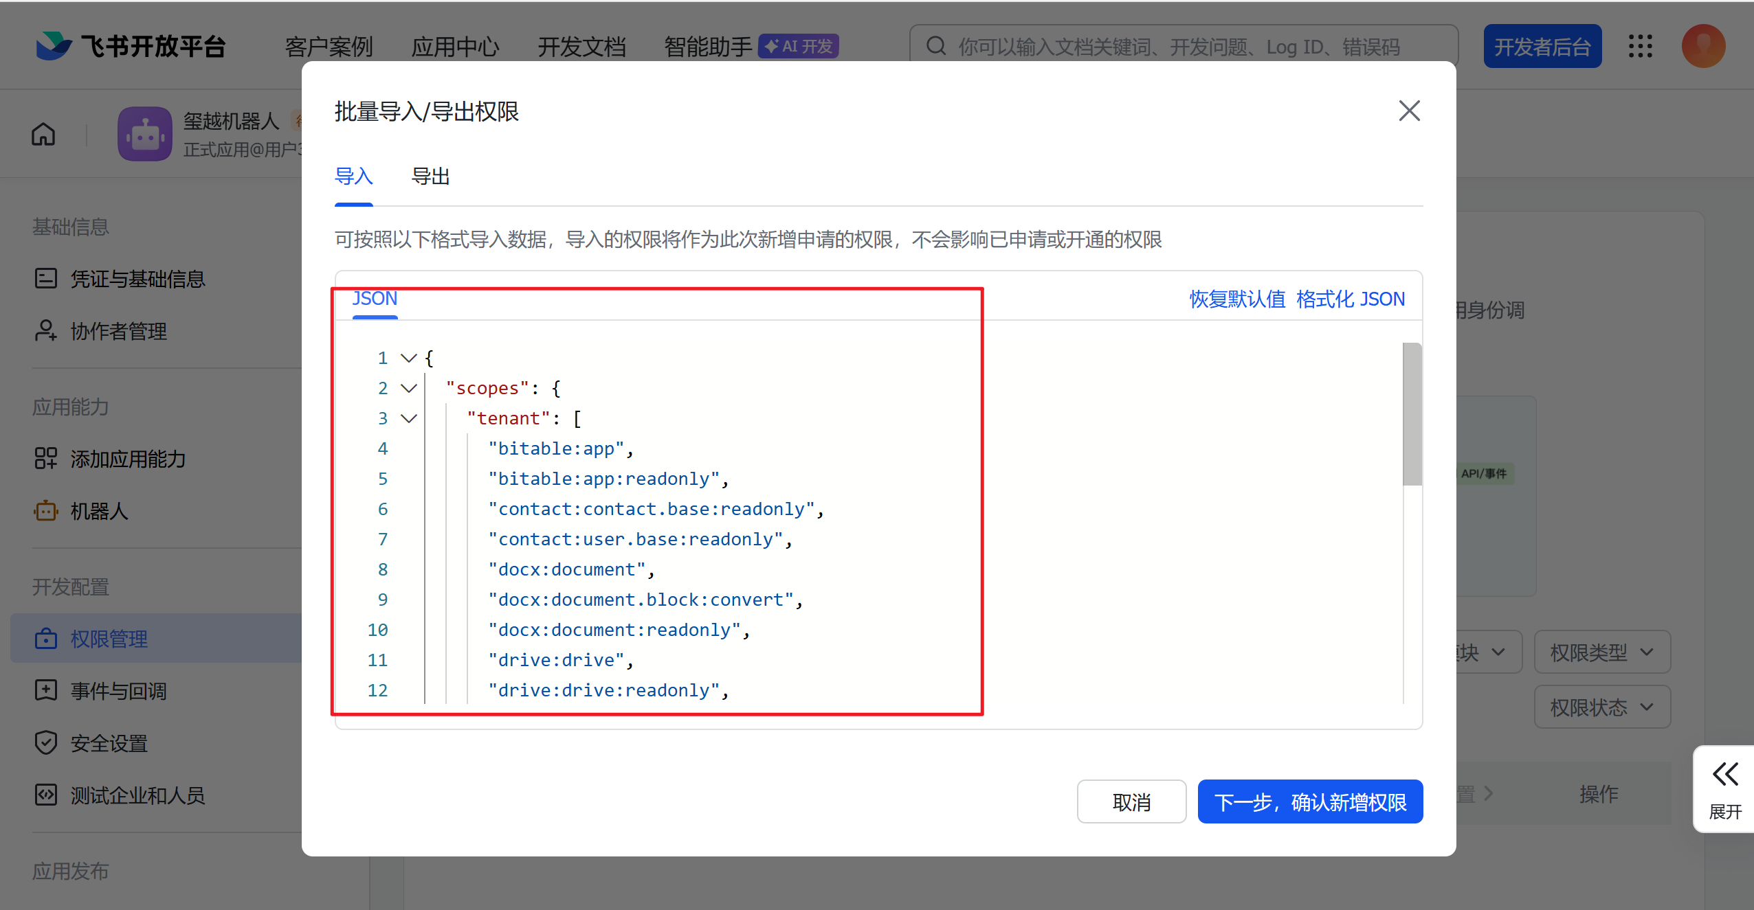Open 客户案例 in top navigation
The image size is (1754, 910).
[329, 47]
